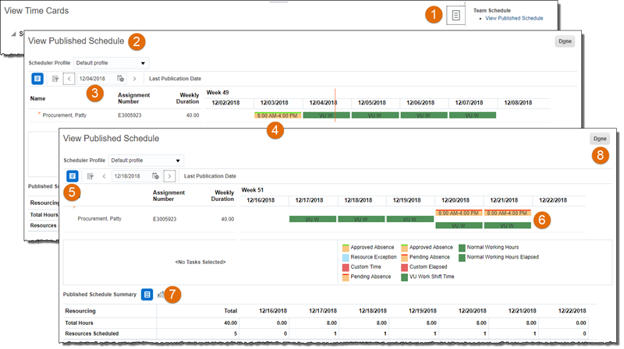
Task: Select the blue list view icon near 12/04/2018
Action: coord(37,79)
